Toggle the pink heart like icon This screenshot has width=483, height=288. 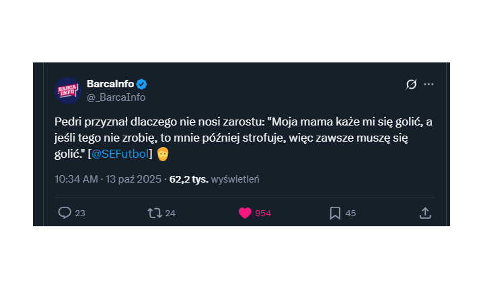(x=245, y=213)
